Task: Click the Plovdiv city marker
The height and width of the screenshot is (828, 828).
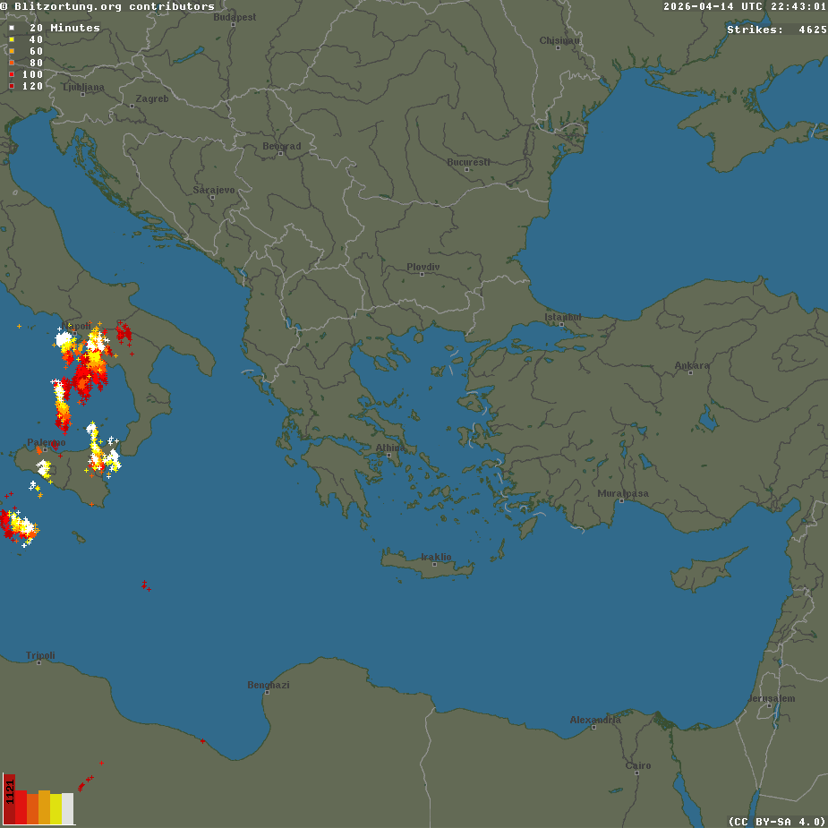Action: [423, 275]
